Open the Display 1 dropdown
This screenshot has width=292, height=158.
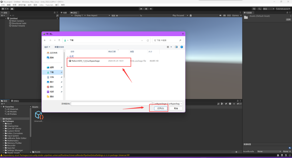point(79,15)
